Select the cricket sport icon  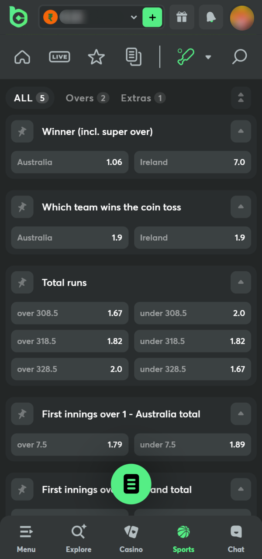[x=185, y=57]
